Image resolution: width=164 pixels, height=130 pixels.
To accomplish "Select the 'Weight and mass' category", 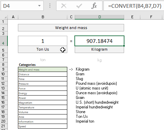I will 43,70.
